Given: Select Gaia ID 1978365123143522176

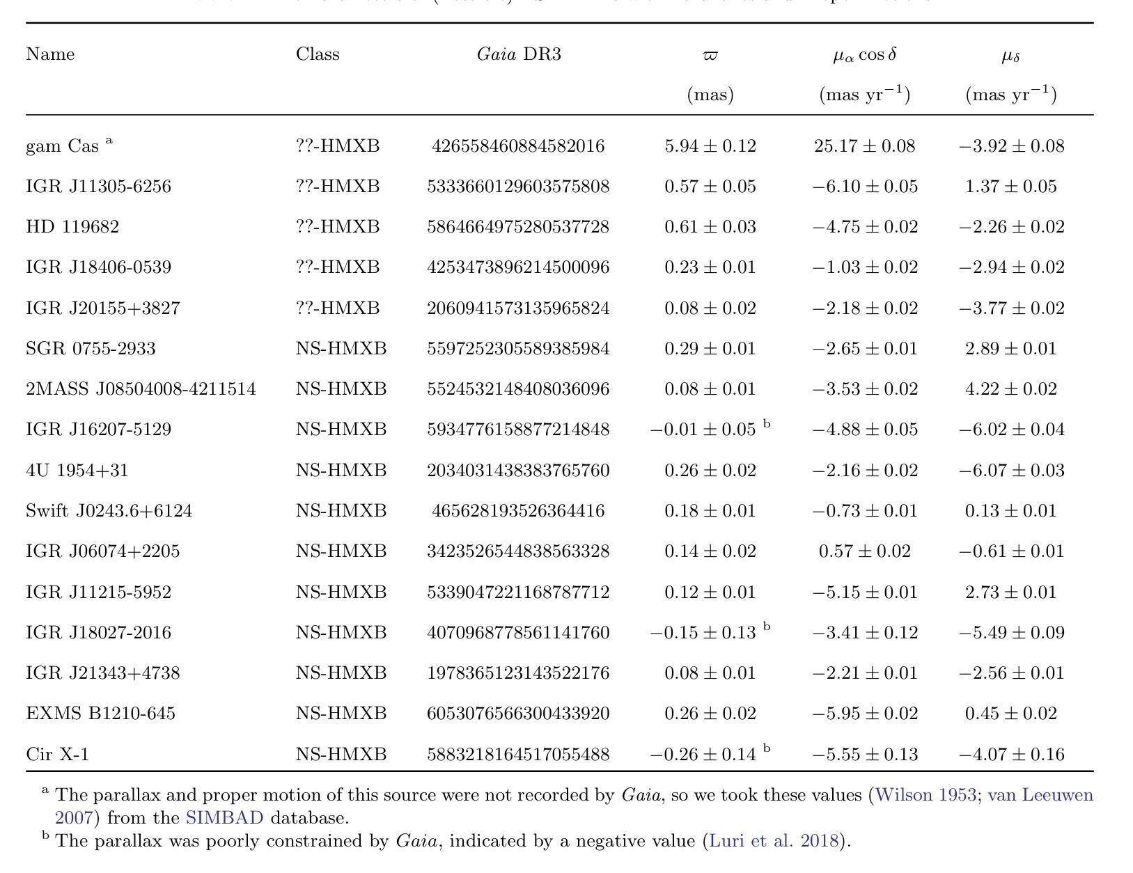Looking at the screenshot, I should pos(518,673).
